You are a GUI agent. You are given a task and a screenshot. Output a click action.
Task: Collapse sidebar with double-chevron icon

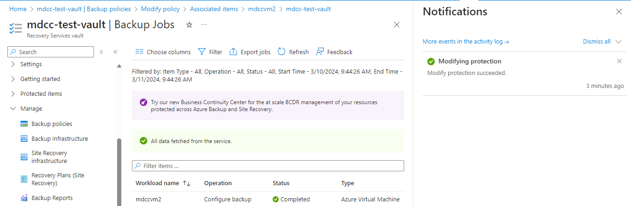pos(116,52)
